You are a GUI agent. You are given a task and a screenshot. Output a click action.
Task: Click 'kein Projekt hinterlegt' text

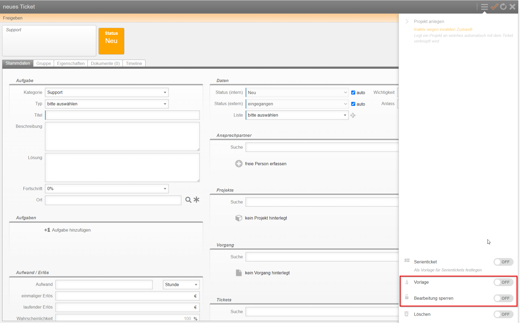266,218
